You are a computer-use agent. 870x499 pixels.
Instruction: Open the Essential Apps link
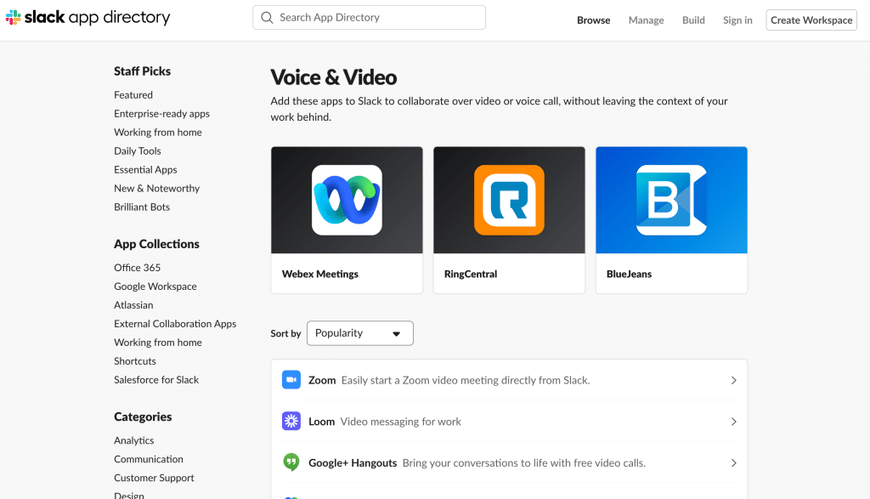point(145,170)
